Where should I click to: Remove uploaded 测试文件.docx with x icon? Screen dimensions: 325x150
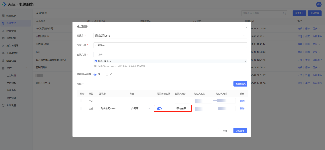(245, 61)
